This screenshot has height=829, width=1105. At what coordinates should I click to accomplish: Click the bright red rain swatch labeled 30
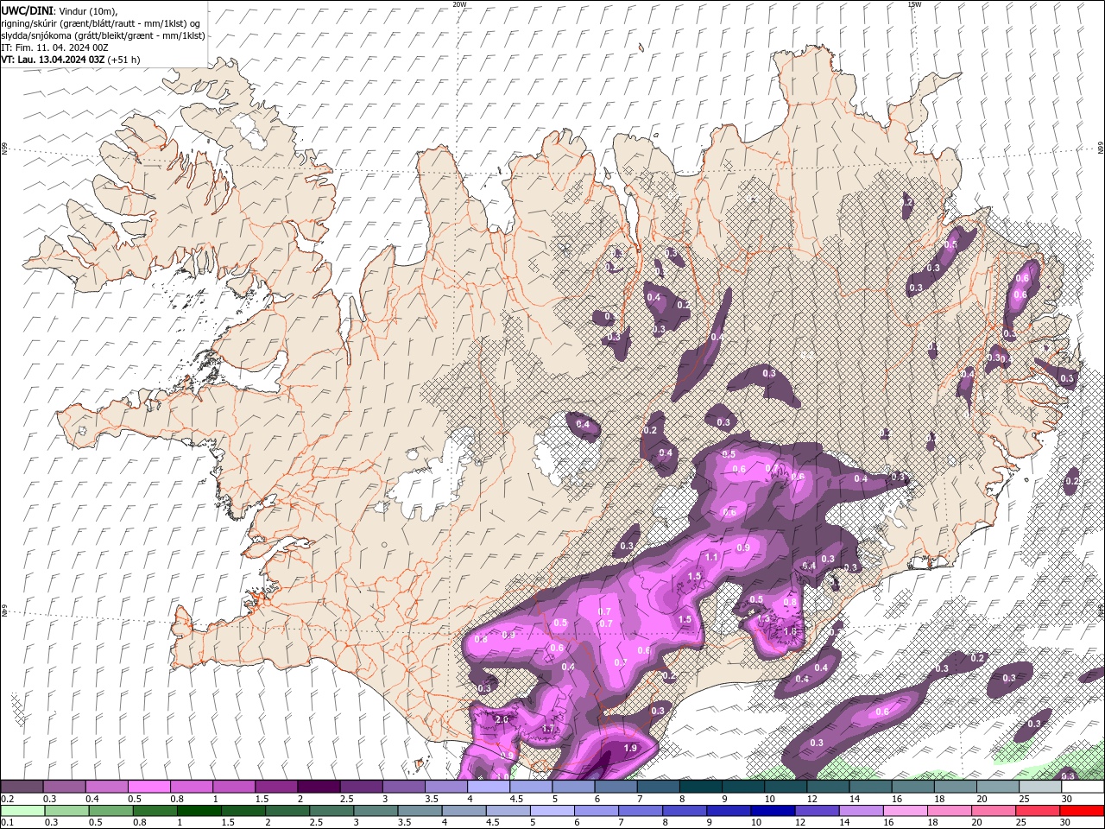tap(1081, 811)
